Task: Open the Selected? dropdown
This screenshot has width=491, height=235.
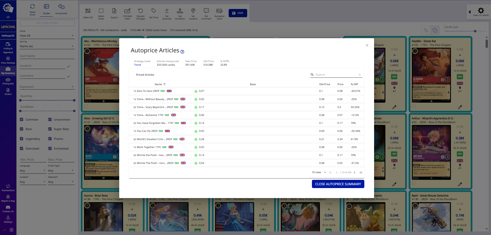Action: (61, 182)
